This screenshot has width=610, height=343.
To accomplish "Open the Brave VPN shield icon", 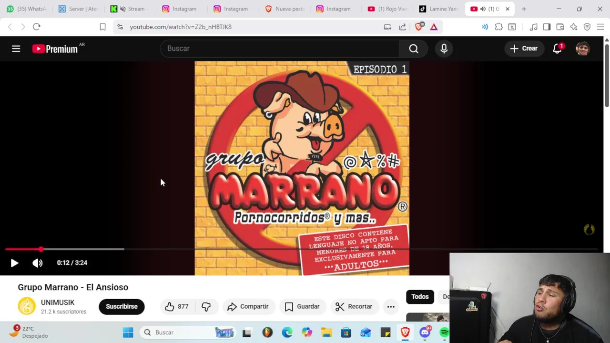I will coord(587,27).
